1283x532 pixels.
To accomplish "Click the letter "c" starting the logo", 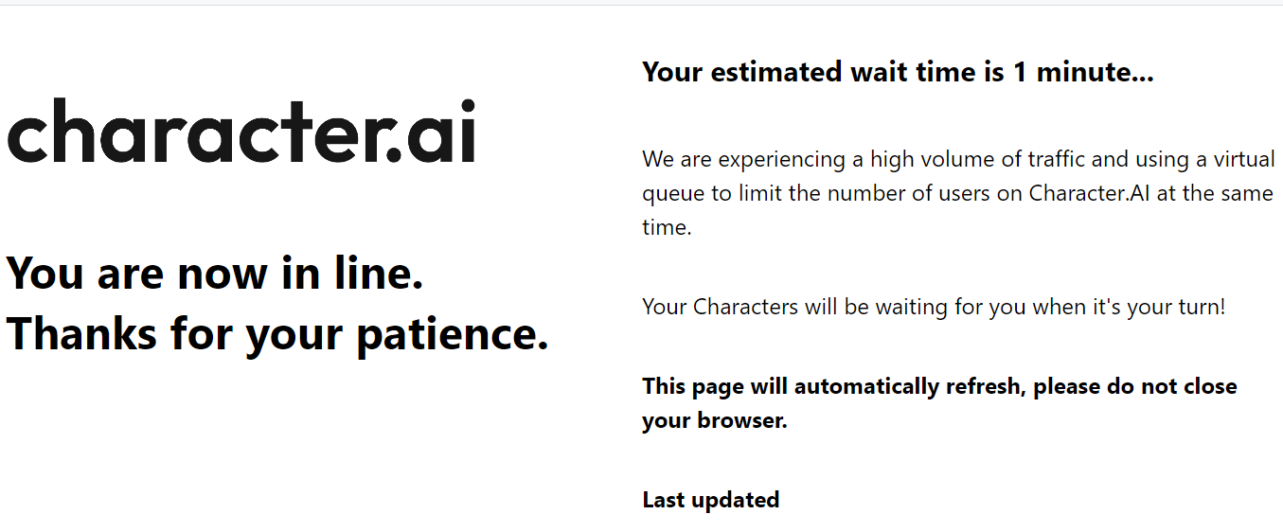I will pos(33,135).
